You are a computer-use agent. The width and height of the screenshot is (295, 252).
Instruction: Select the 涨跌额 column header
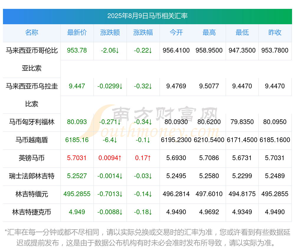(x=110, y=32)
